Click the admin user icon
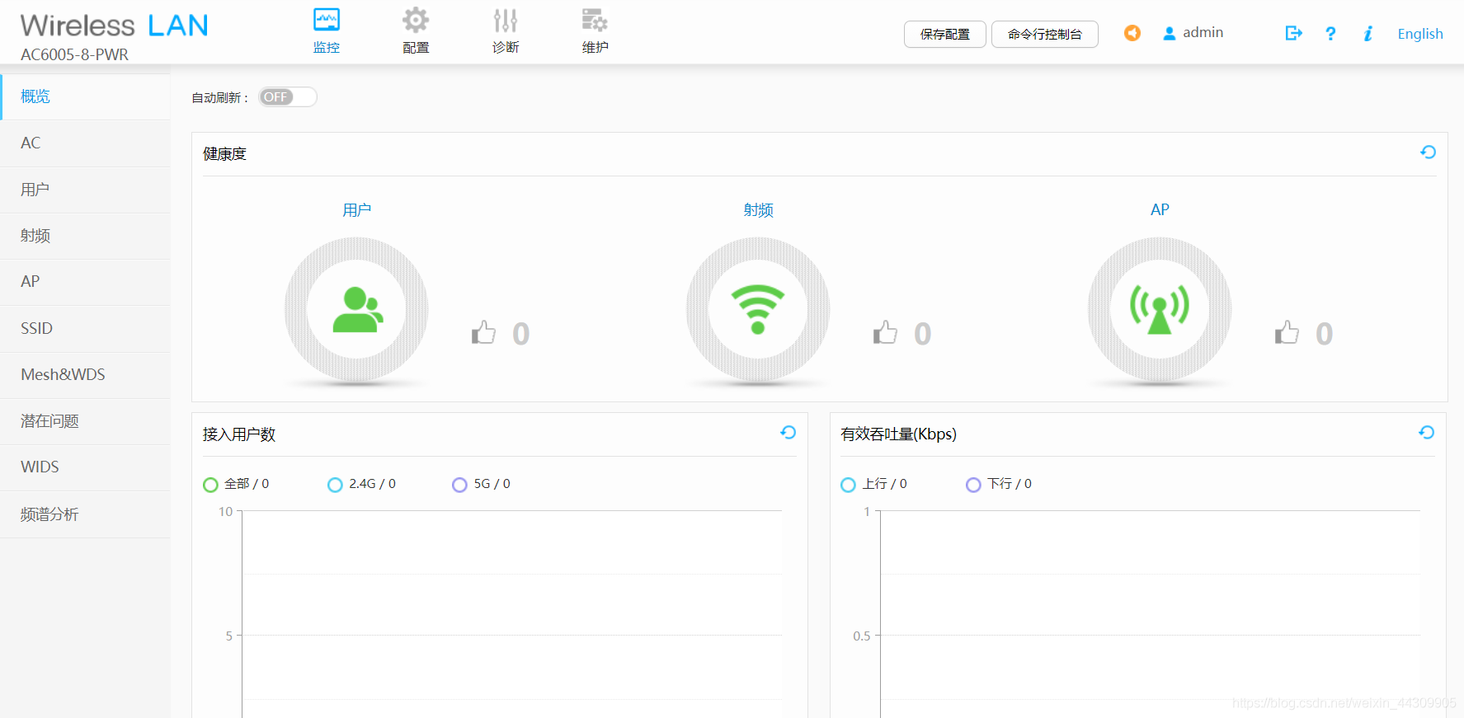This screenshot has height=718, width=1464. point(1170,34)
